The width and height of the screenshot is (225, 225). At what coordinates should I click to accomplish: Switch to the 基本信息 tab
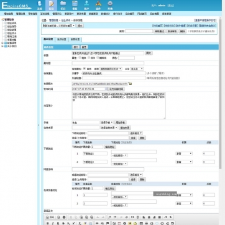[x=48, y=39]
